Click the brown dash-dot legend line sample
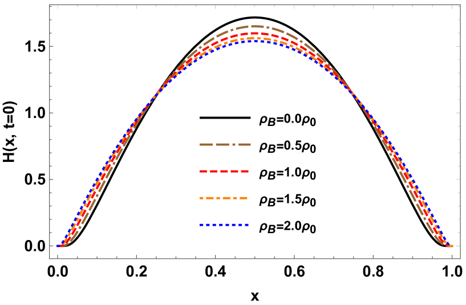This screenshot has width=466, height=305. 225,145
